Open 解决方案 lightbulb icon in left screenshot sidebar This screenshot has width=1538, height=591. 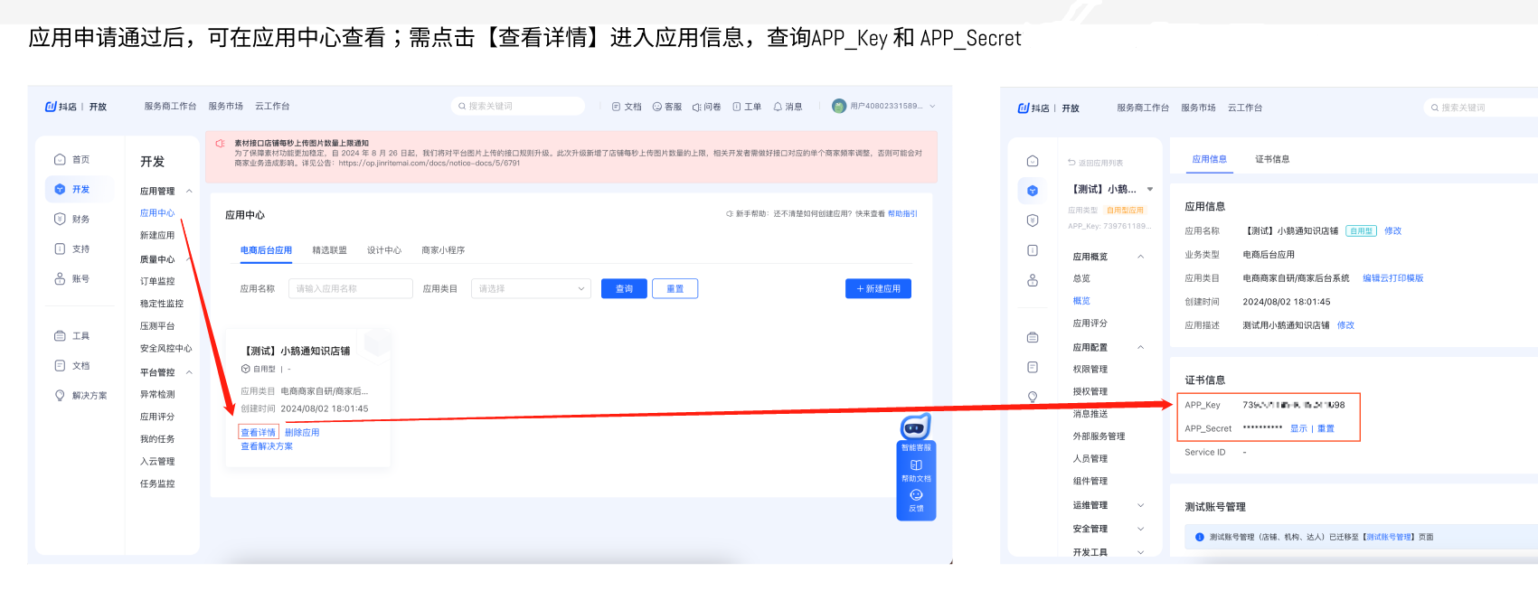(60, 395)
